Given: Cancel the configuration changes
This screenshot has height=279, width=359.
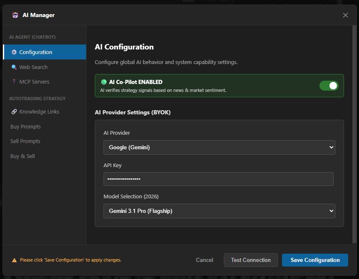Looking at the screenshot, I should 204,260.
